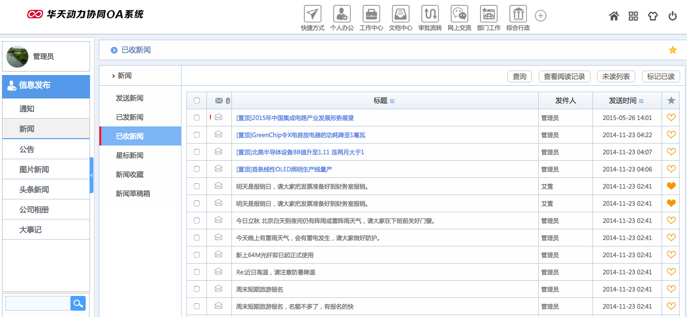Open 审批流转 approval workflow icon
The height and width of the screenshot is (317, 687).
pyautogui.click(x=430, y=14)
